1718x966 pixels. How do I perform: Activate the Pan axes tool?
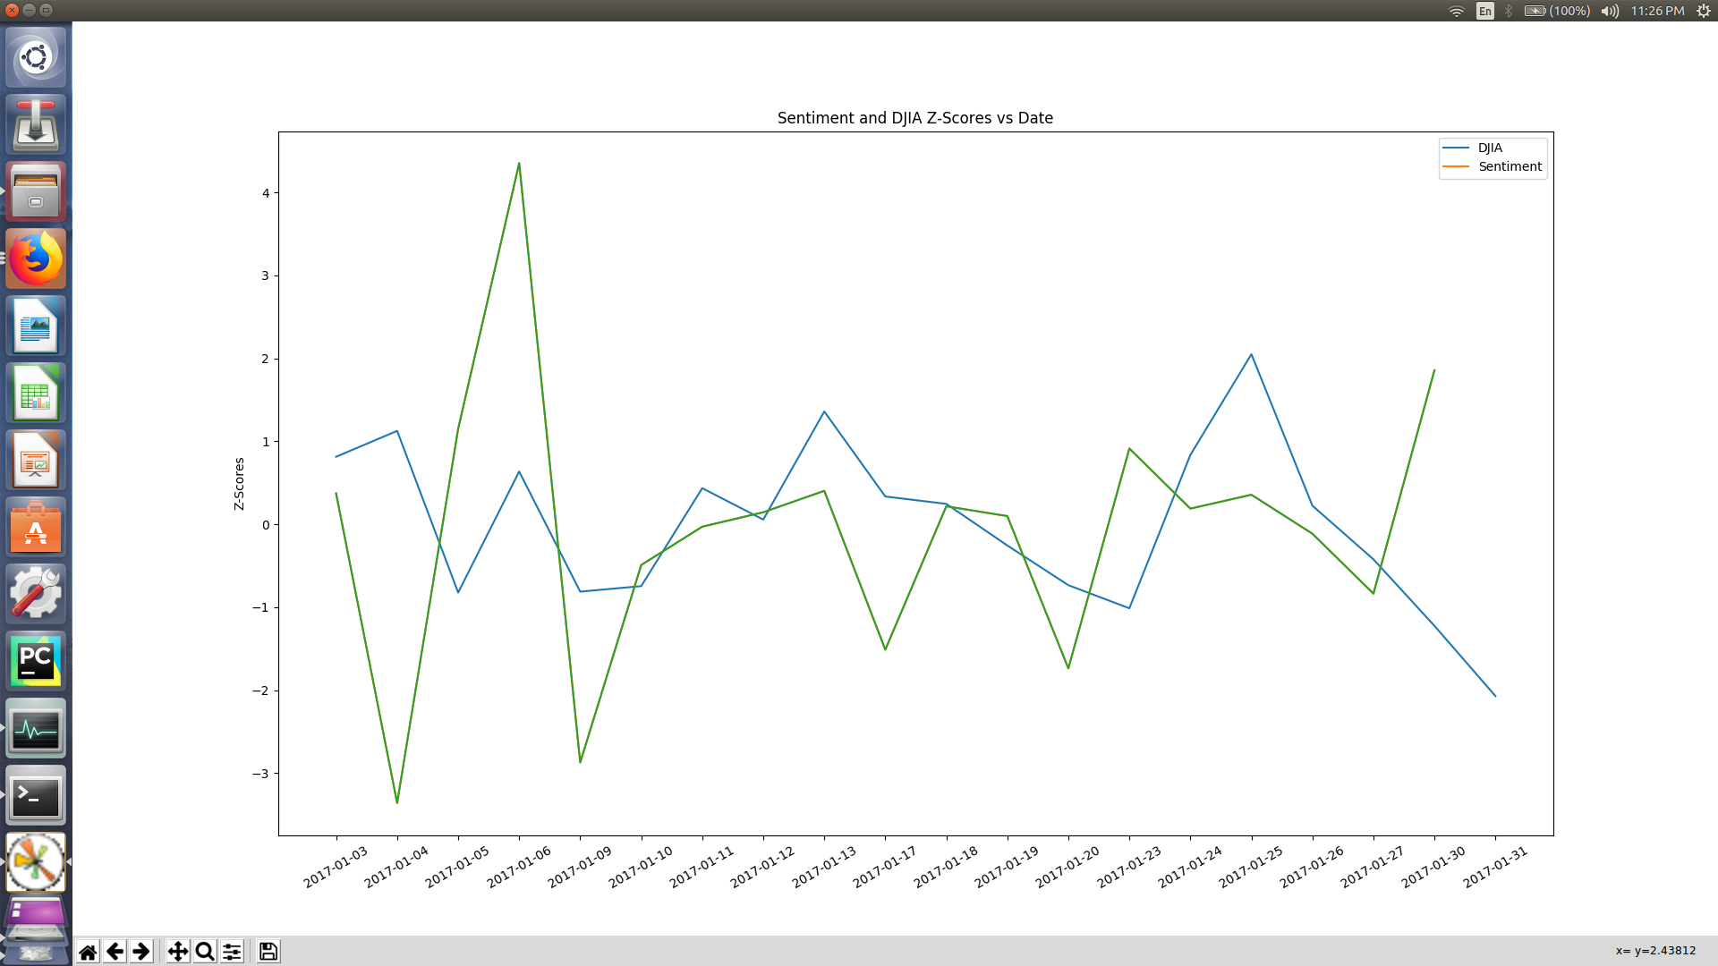178,952
